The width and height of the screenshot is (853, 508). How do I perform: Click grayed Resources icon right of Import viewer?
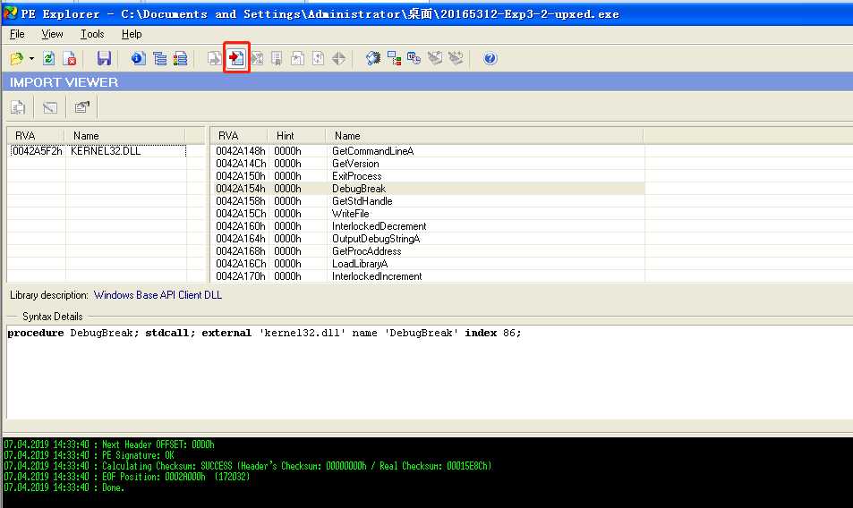pyautogui.click(x=257, y=58)
